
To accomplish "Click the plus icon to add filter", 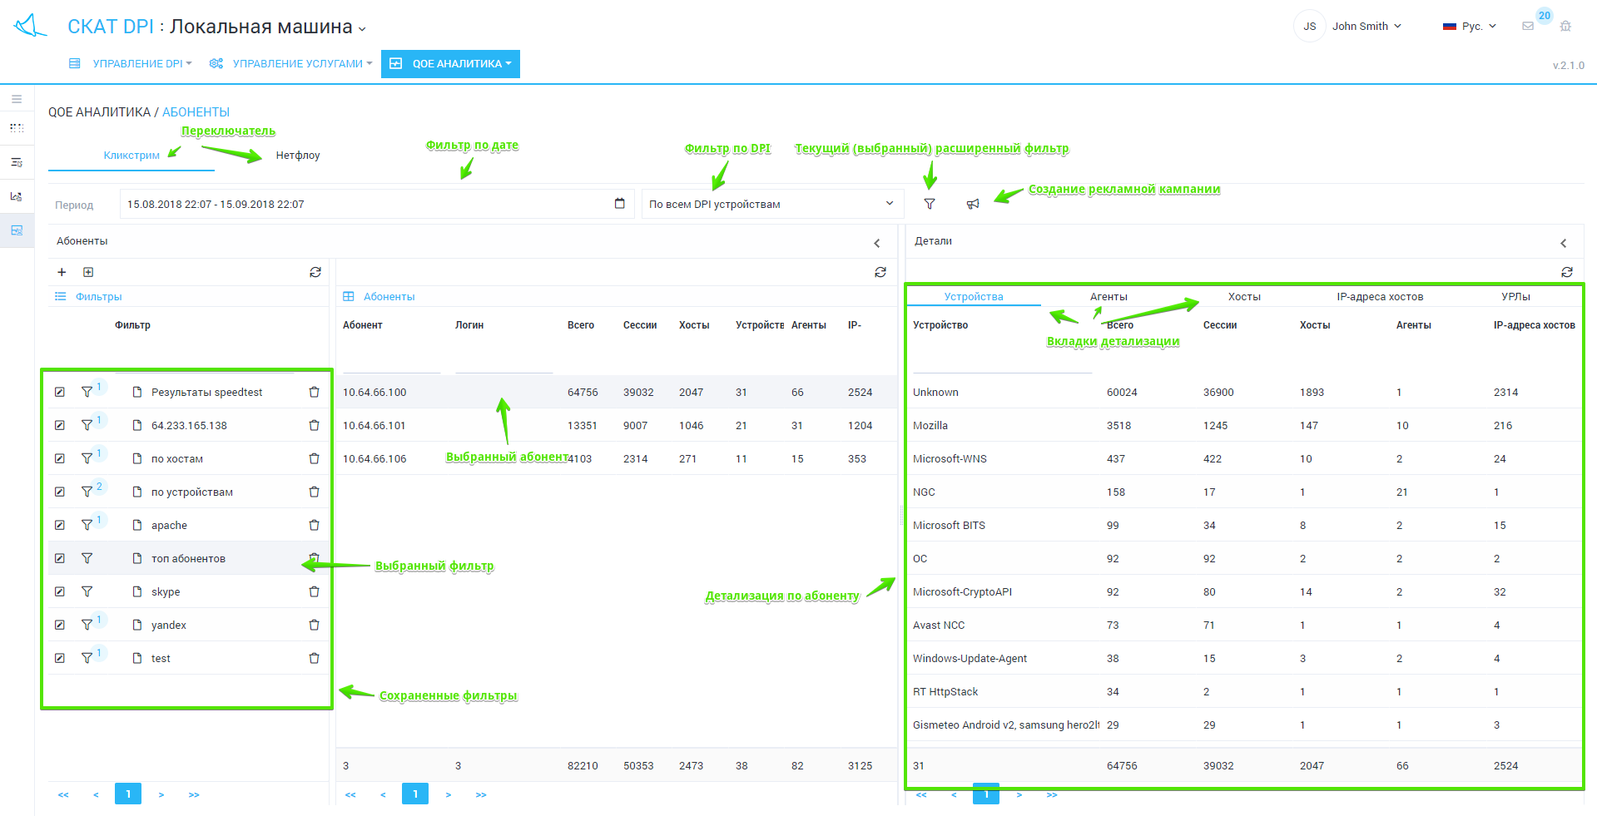I will (62, 272).
